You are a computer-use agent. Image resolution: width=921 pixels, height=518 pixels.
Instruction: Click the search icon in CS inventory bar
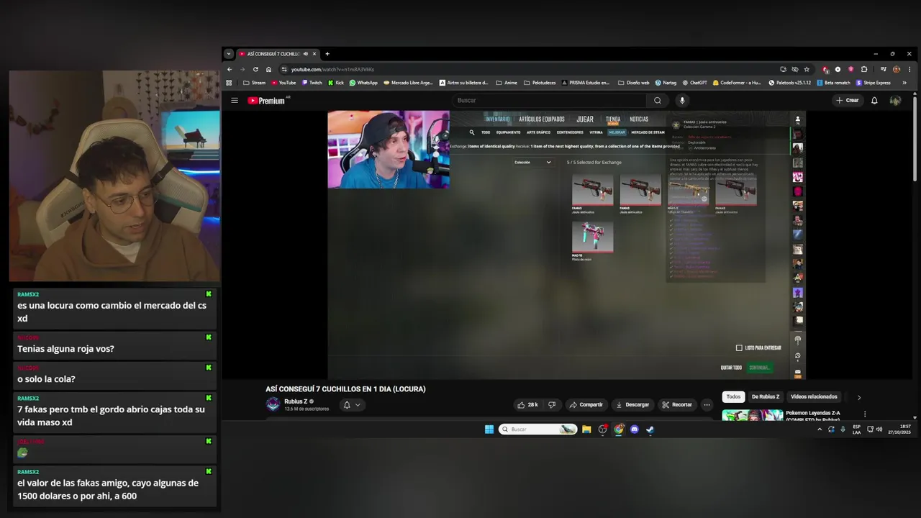point(472,132)
